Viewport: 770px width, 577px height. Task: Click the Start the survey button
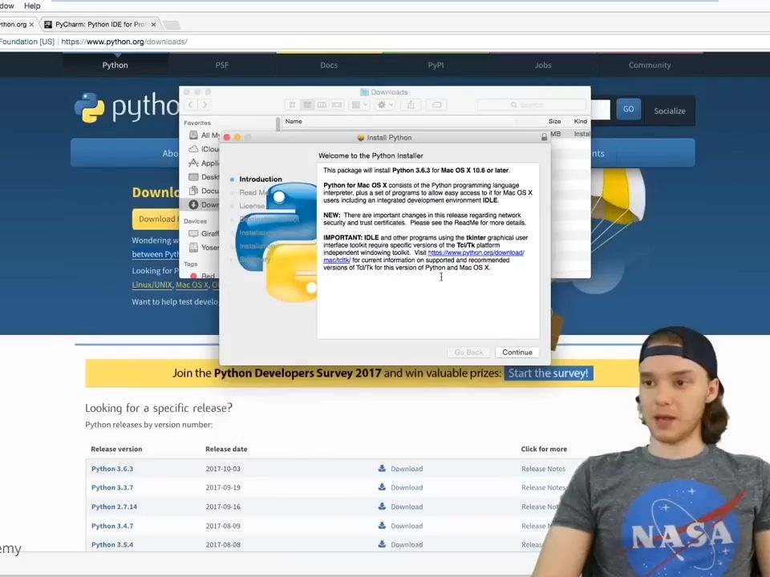tap(548, 373)
